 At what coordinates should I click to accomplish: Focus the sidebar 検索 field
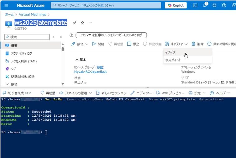coord(27,37)
